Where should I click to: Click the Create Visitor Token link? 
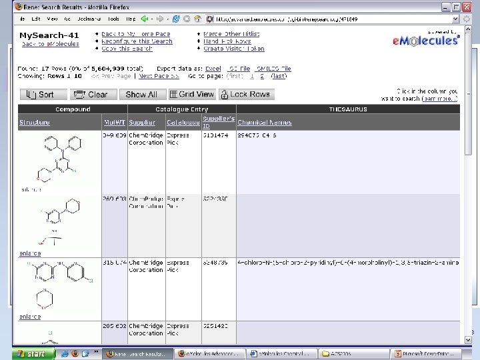click(x=234, y=49)
